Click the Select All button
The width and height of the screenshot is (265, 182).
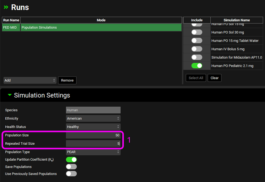tap(196, 78)
